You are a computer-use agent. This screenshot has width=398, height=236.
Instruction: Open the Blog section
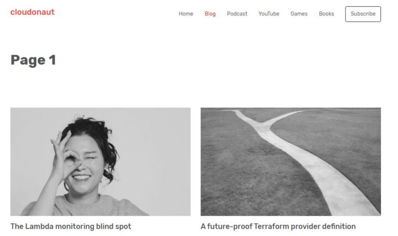pos(210,14)
